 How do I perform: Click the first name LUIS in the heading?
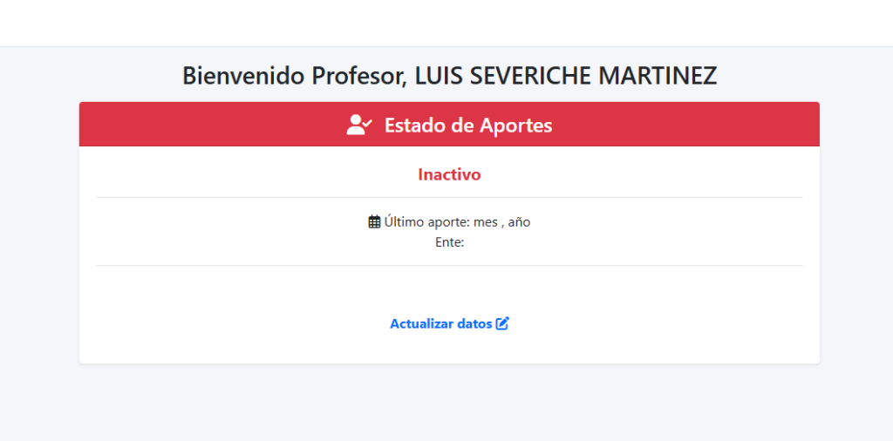[439, 76]
